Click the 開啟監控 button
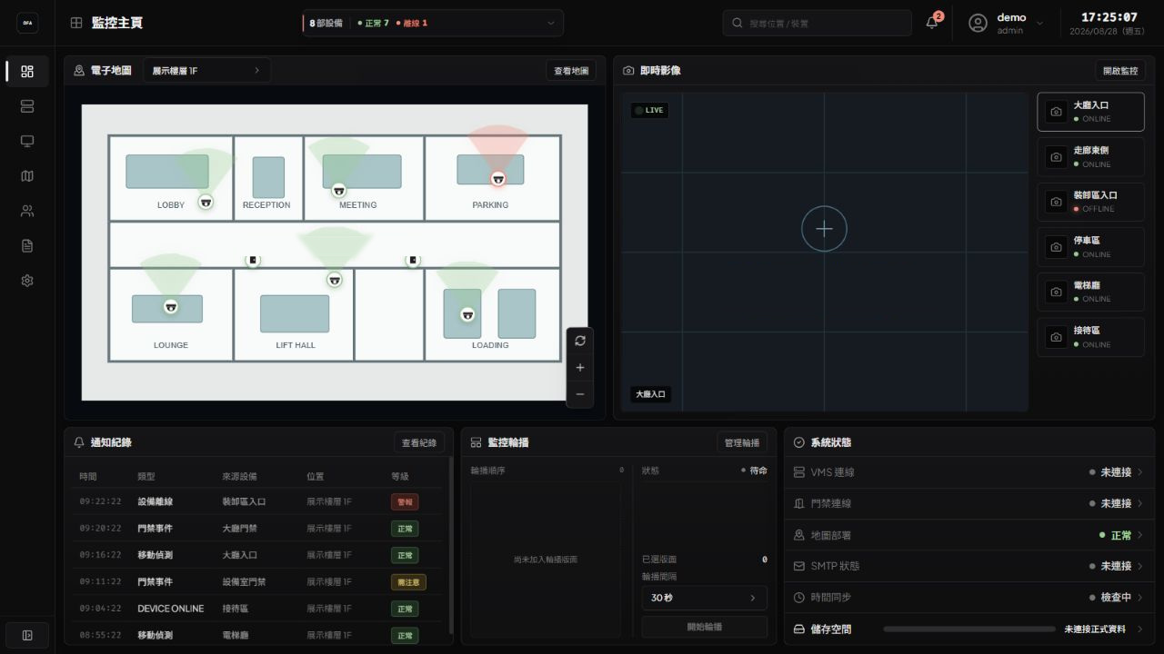This screenshot has height=654, width=1164. tap(1120, 70)
